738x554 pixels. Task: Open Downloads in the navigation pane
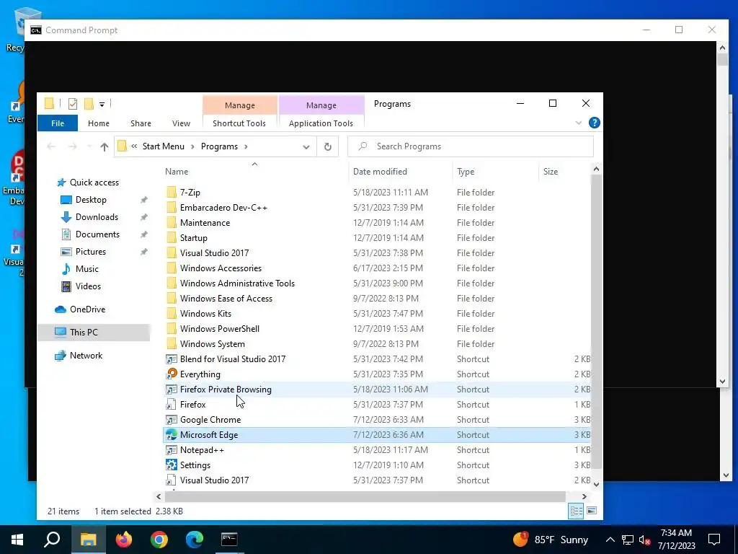click(x=97, y=217)
